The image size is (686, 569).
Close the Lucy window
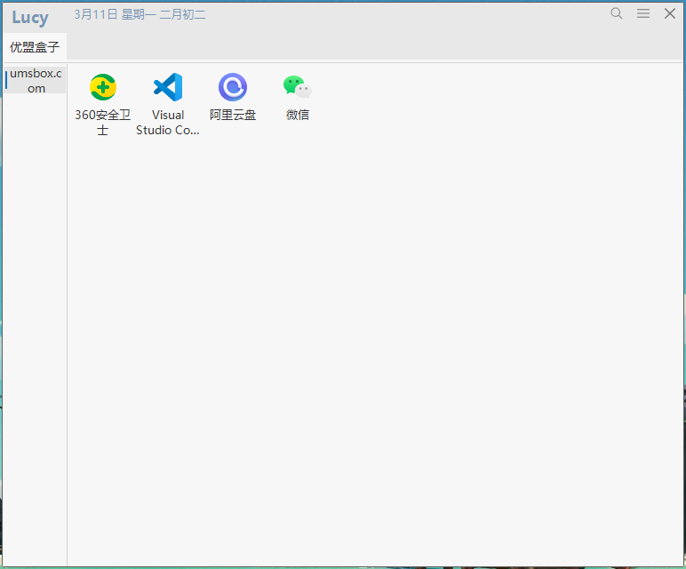(670, 13)
